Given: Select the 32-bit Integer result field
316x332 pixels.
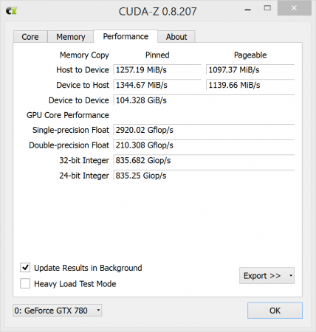Looking at the screenshot, I should [x=204, y=160].
